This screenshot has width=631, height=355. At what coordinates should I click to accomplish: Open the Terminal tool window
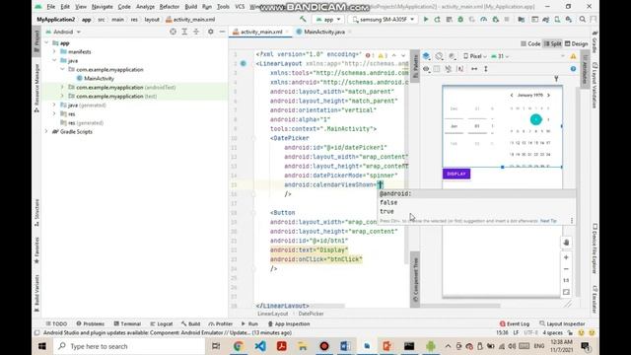point(127,323)
